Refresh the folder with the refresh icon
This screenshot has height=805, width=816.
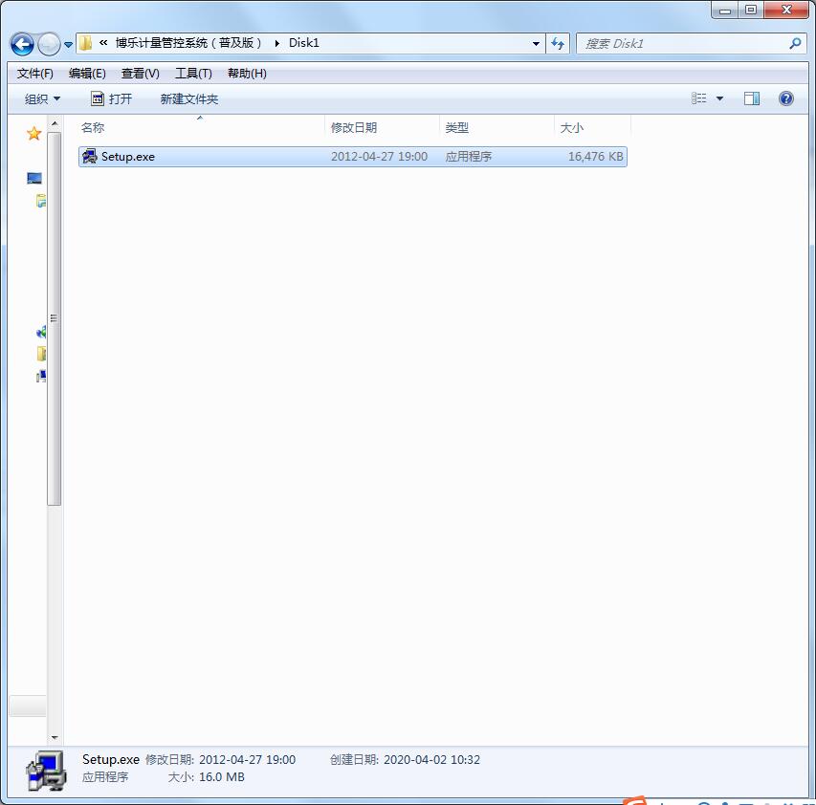pos(558,44)
